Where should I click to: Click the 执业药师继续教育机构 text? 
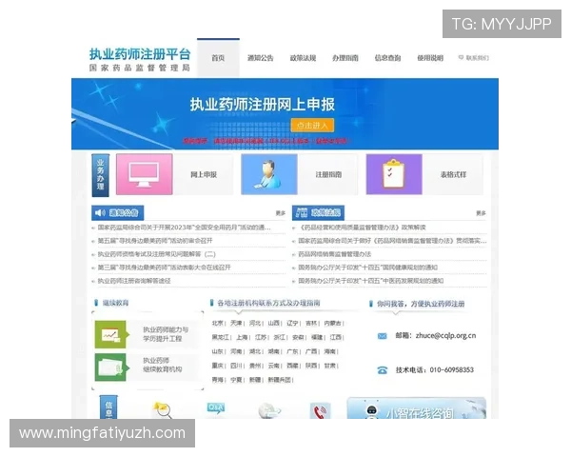(162, 365)
